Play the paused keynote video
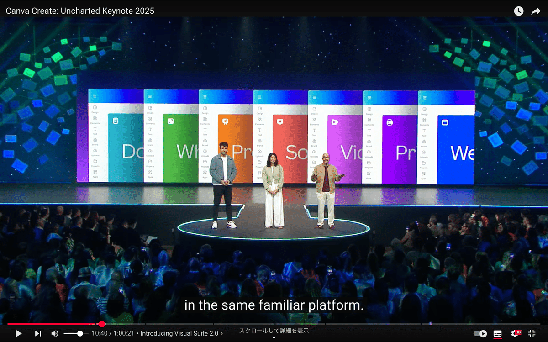This screenshot has height=342, width=548. pyautogui.click(x=18, y=333)
